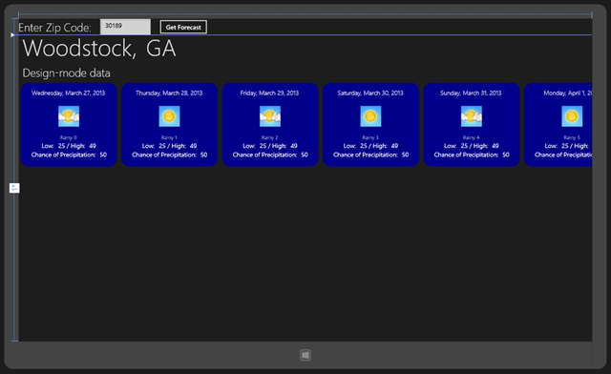Select the Design-mode data subtitle text

tap(66, 73)
